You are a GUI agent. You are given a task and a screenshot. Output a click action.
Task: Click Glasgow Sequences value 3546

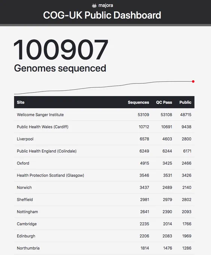click(144, 175)
